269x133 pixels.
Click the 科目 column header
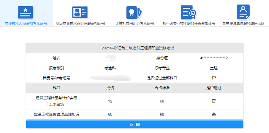coord(56,88)
